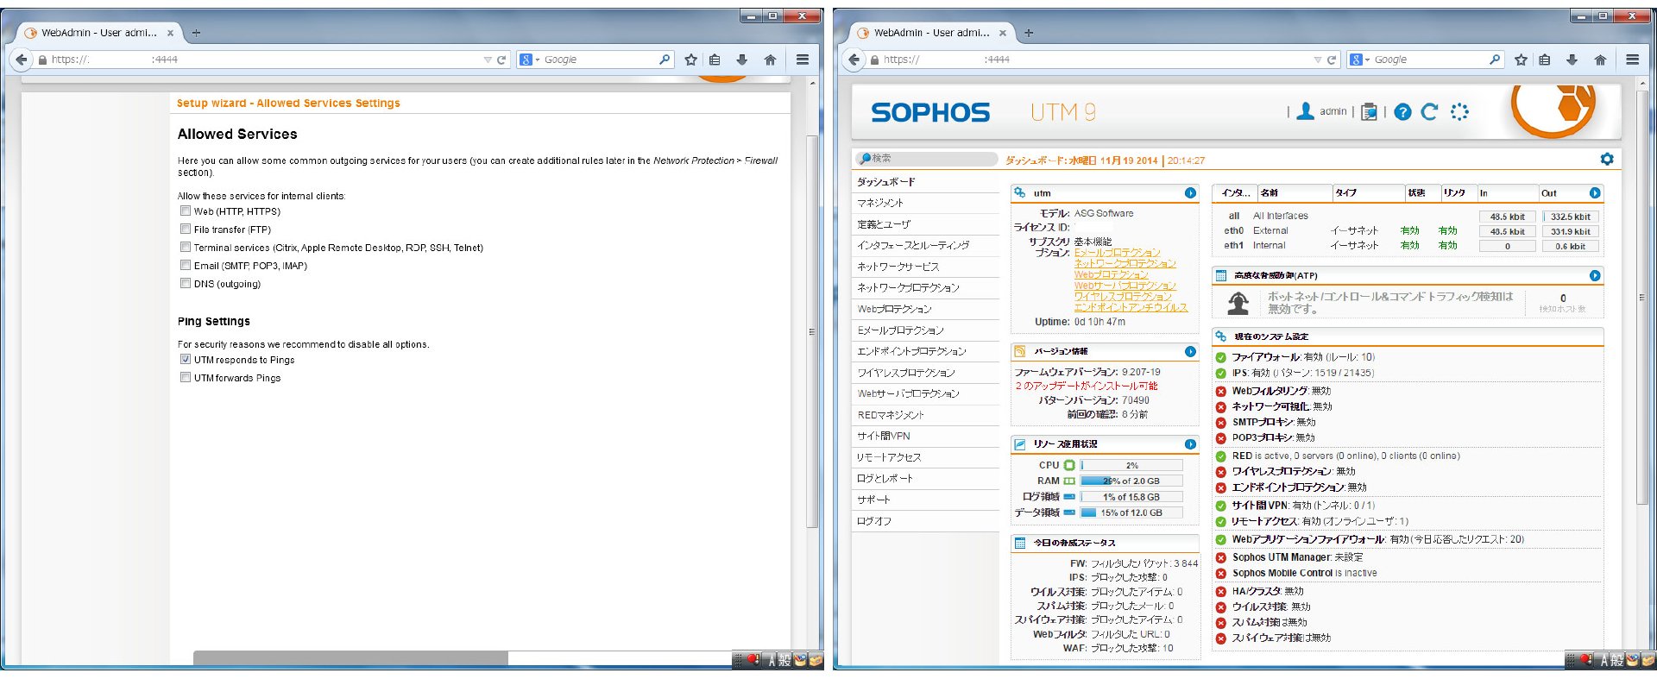Click the ATP panel grid icon
Viewport: 1657px width, 679px height.
tap(1221, 275)
